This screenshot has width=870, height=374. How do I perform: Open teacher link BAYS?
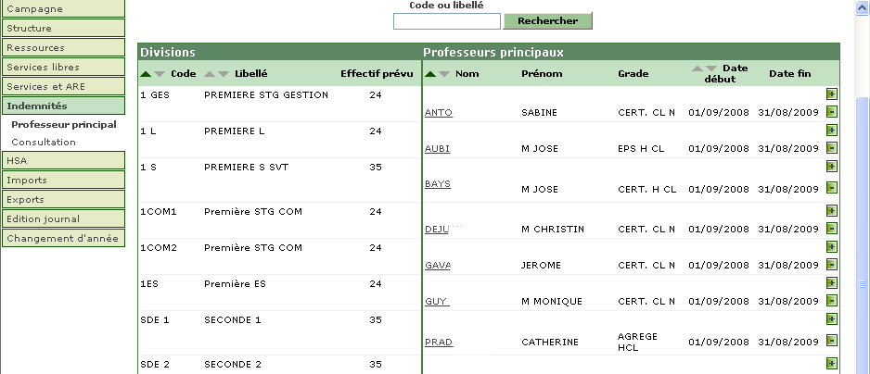(x=438, y=184)
